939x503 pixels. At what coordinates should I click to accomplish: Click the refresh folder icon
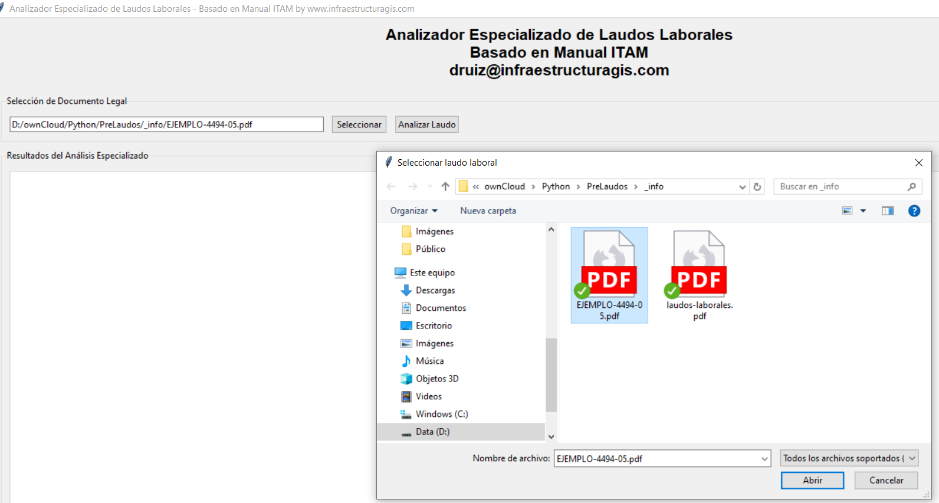pos(757,186)
